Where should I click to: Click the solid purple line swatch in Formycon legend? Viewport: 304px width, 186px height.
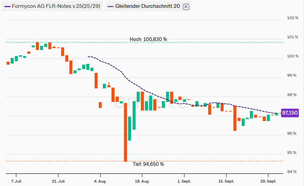tap(8, 6)
